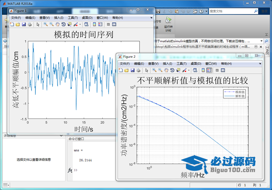Click 运行并计时 button in MATLAB ribbon
This screenshot has width=272, height=190.
pyautogui.click(x=168, y=24)
